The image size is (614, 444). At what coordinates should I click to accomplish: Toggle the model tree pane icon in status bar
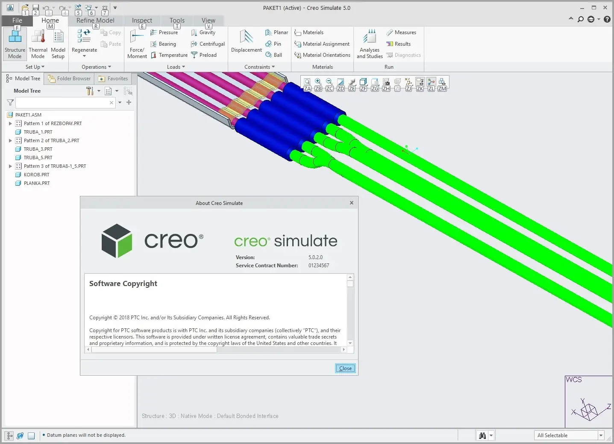coord(9,436)
